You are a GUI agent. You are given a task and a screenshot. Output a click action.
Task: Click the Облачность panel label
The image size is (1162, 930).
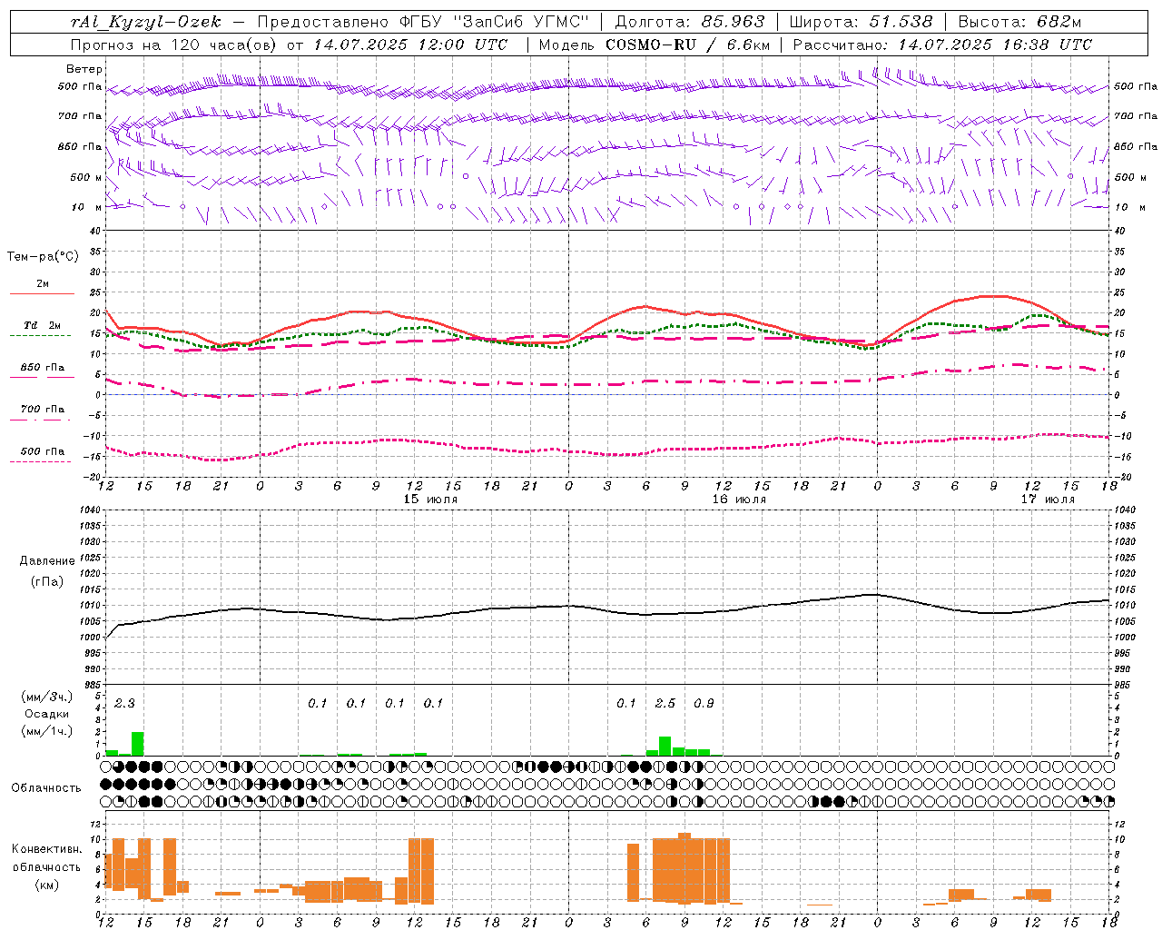pyautogui.click(x=46, y=788)
